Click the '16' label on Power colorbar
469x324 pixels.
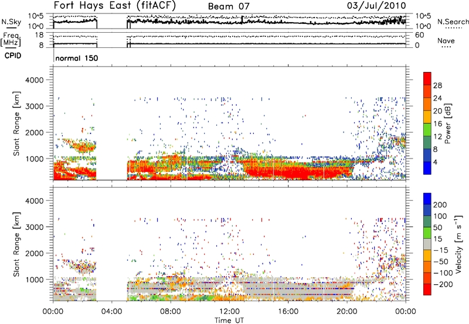(437, 123)
